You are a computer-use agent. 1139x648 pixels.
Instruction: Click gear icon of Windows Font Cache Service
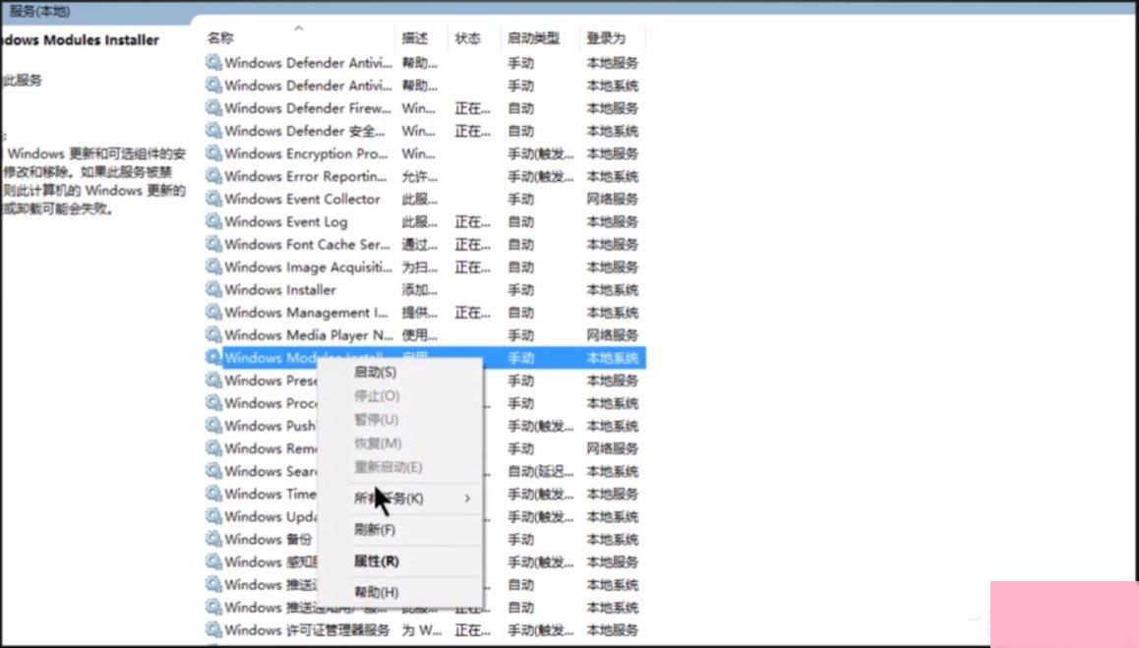pos(213,244)
